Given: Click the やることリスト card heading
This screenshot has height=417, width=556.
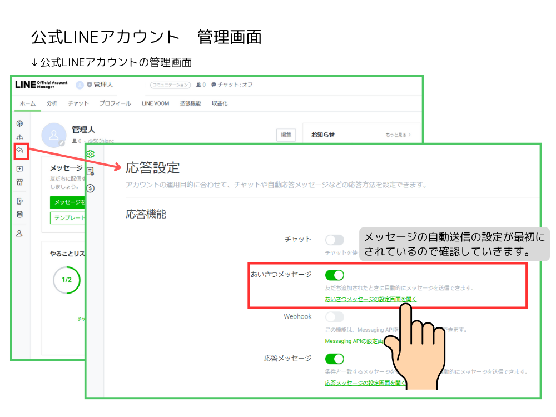Looking at the screenshot, I should click(67, 254).
